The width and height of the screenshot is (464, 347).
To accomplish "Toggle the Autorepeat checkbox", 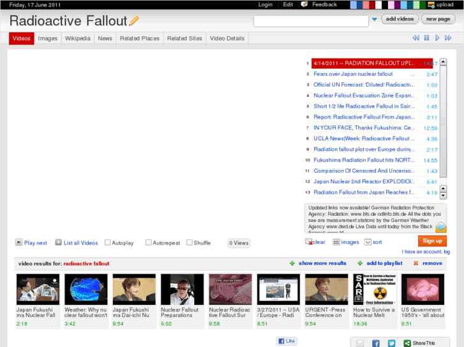I will [149, 243].
